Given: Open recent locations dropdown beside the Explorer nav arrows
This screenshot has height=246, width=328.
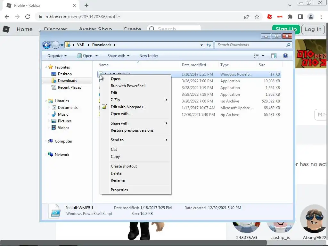Looking at the screenshot, I should tap(62, 45).
